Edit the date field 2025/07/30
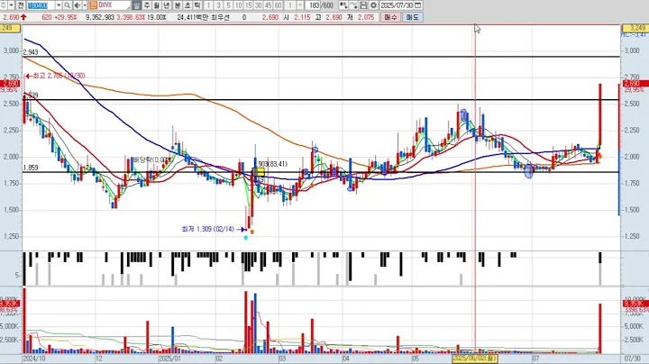This screenshot has width=649, height=364. (x=397, y=5)
